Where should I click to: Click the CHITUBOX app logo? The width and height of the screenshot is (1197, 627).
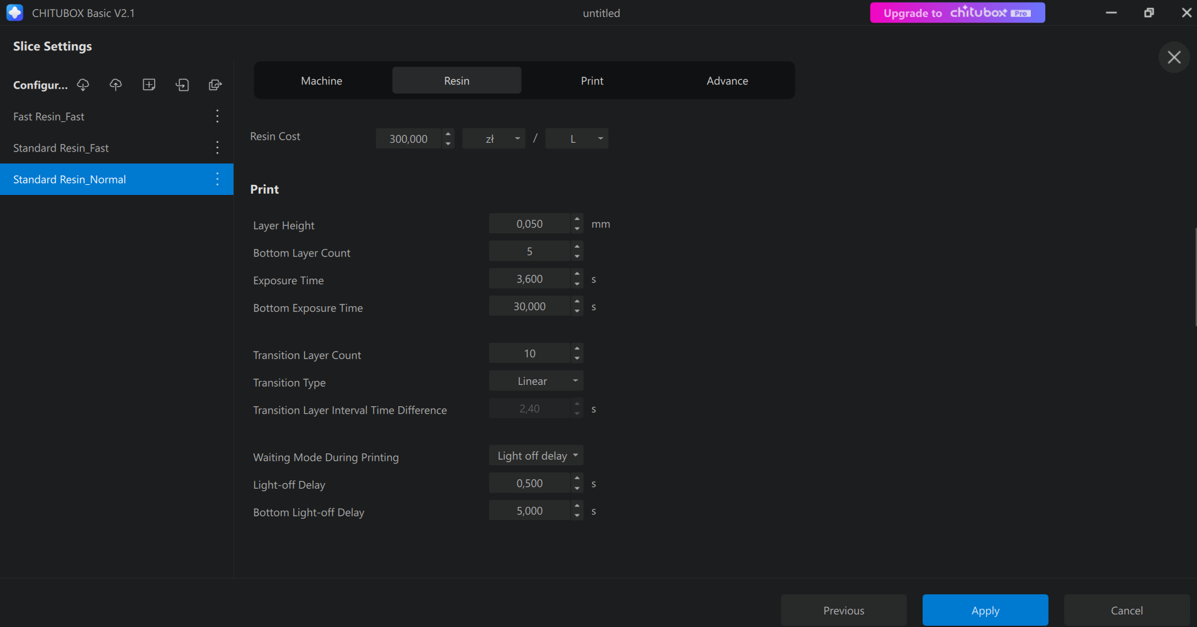point(14,13)
